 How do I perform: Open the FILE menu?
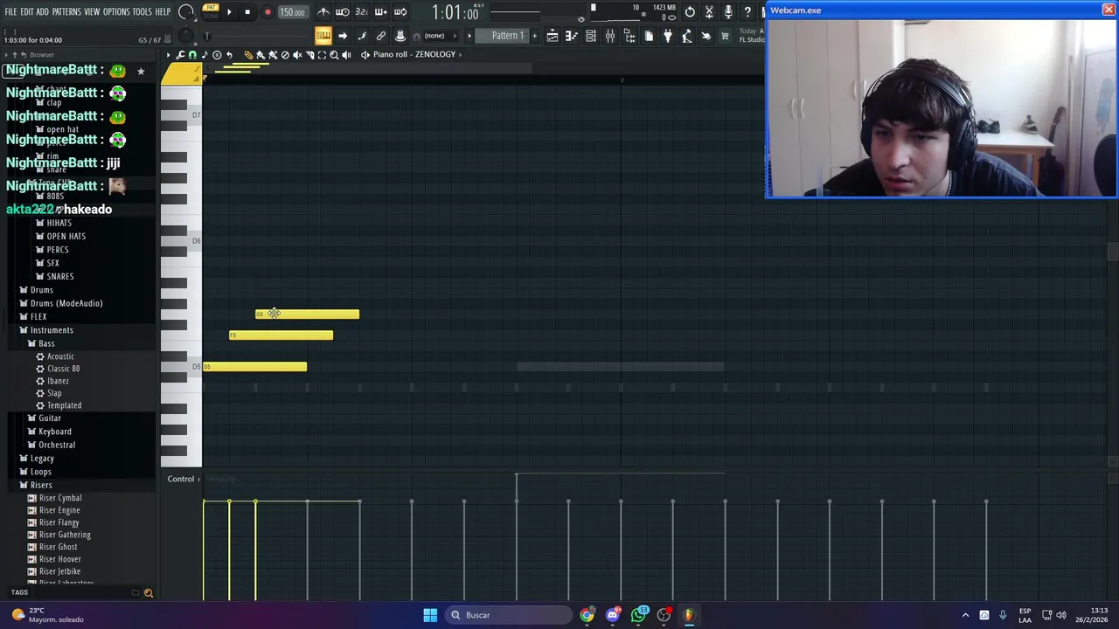(10, 12)
